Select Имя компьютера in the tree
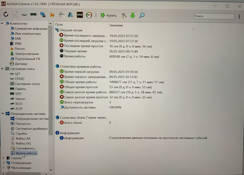This screenshot has height=175, width=244. coord(26,33)
